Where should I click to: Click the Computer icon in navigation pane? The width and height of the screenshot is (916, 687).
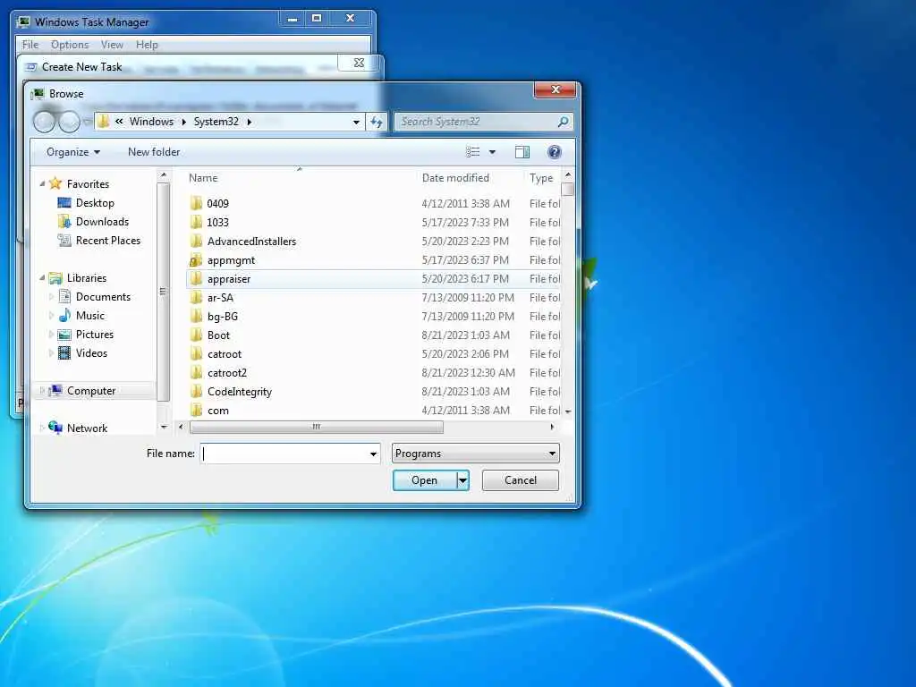[x=55, y=390]
